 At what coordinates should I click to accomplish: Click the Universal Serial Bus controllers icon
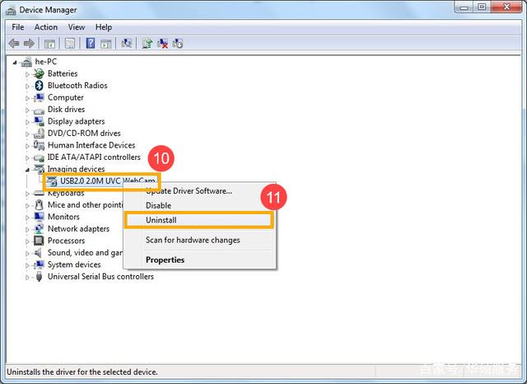point(39,277)
